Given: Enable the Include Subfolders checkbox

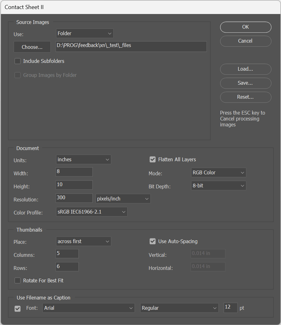Looking at the screenshot, I should click(18, 61).
